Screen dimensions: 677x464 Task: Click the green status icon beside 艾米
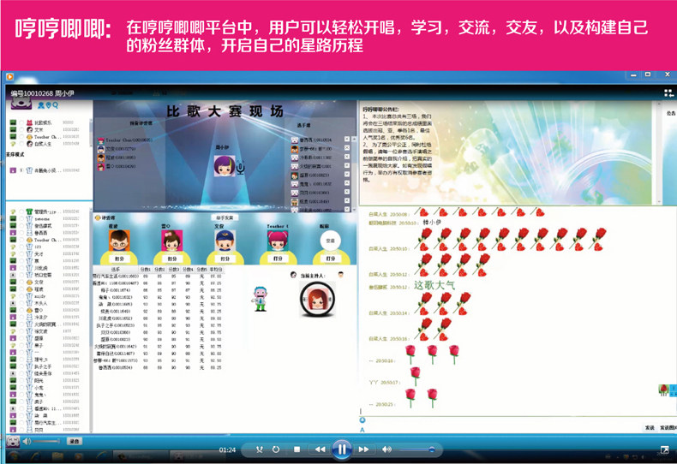click(x=14, y=130)
